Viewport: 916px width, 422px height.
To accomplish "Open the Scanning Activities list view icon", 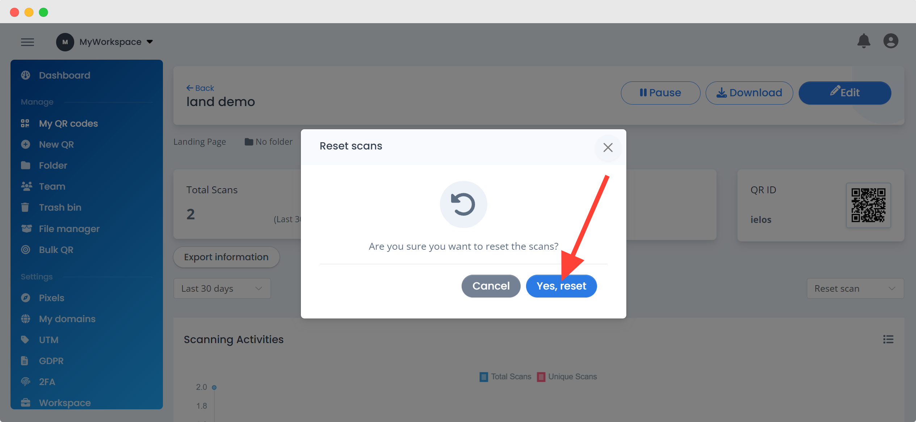I will (888, 339).
